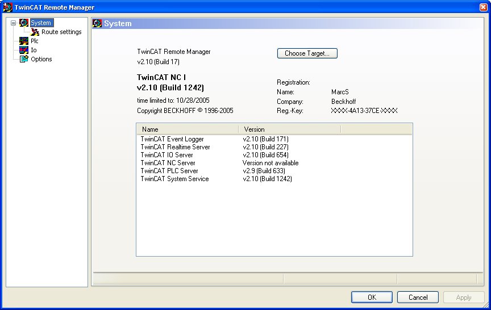Sort list by Name column header

click(188, 129)
